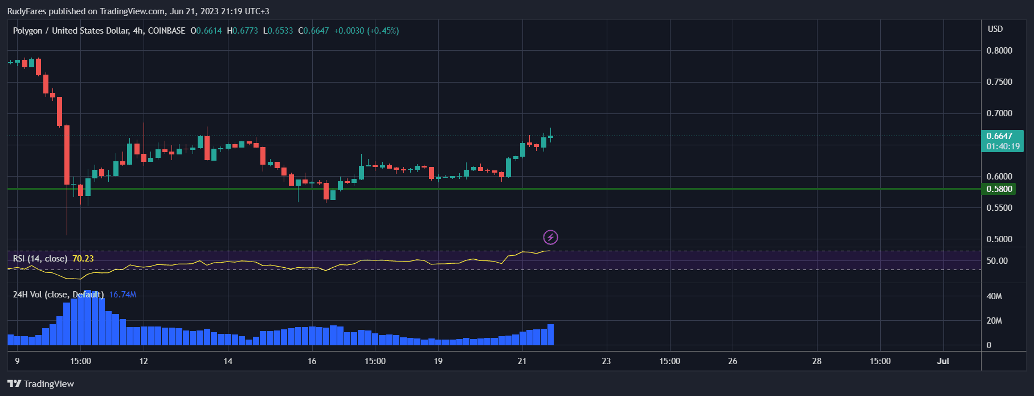The image size is (1034, 396).
Task: Click the date 12 on time axis
Action: click(144, 361)
